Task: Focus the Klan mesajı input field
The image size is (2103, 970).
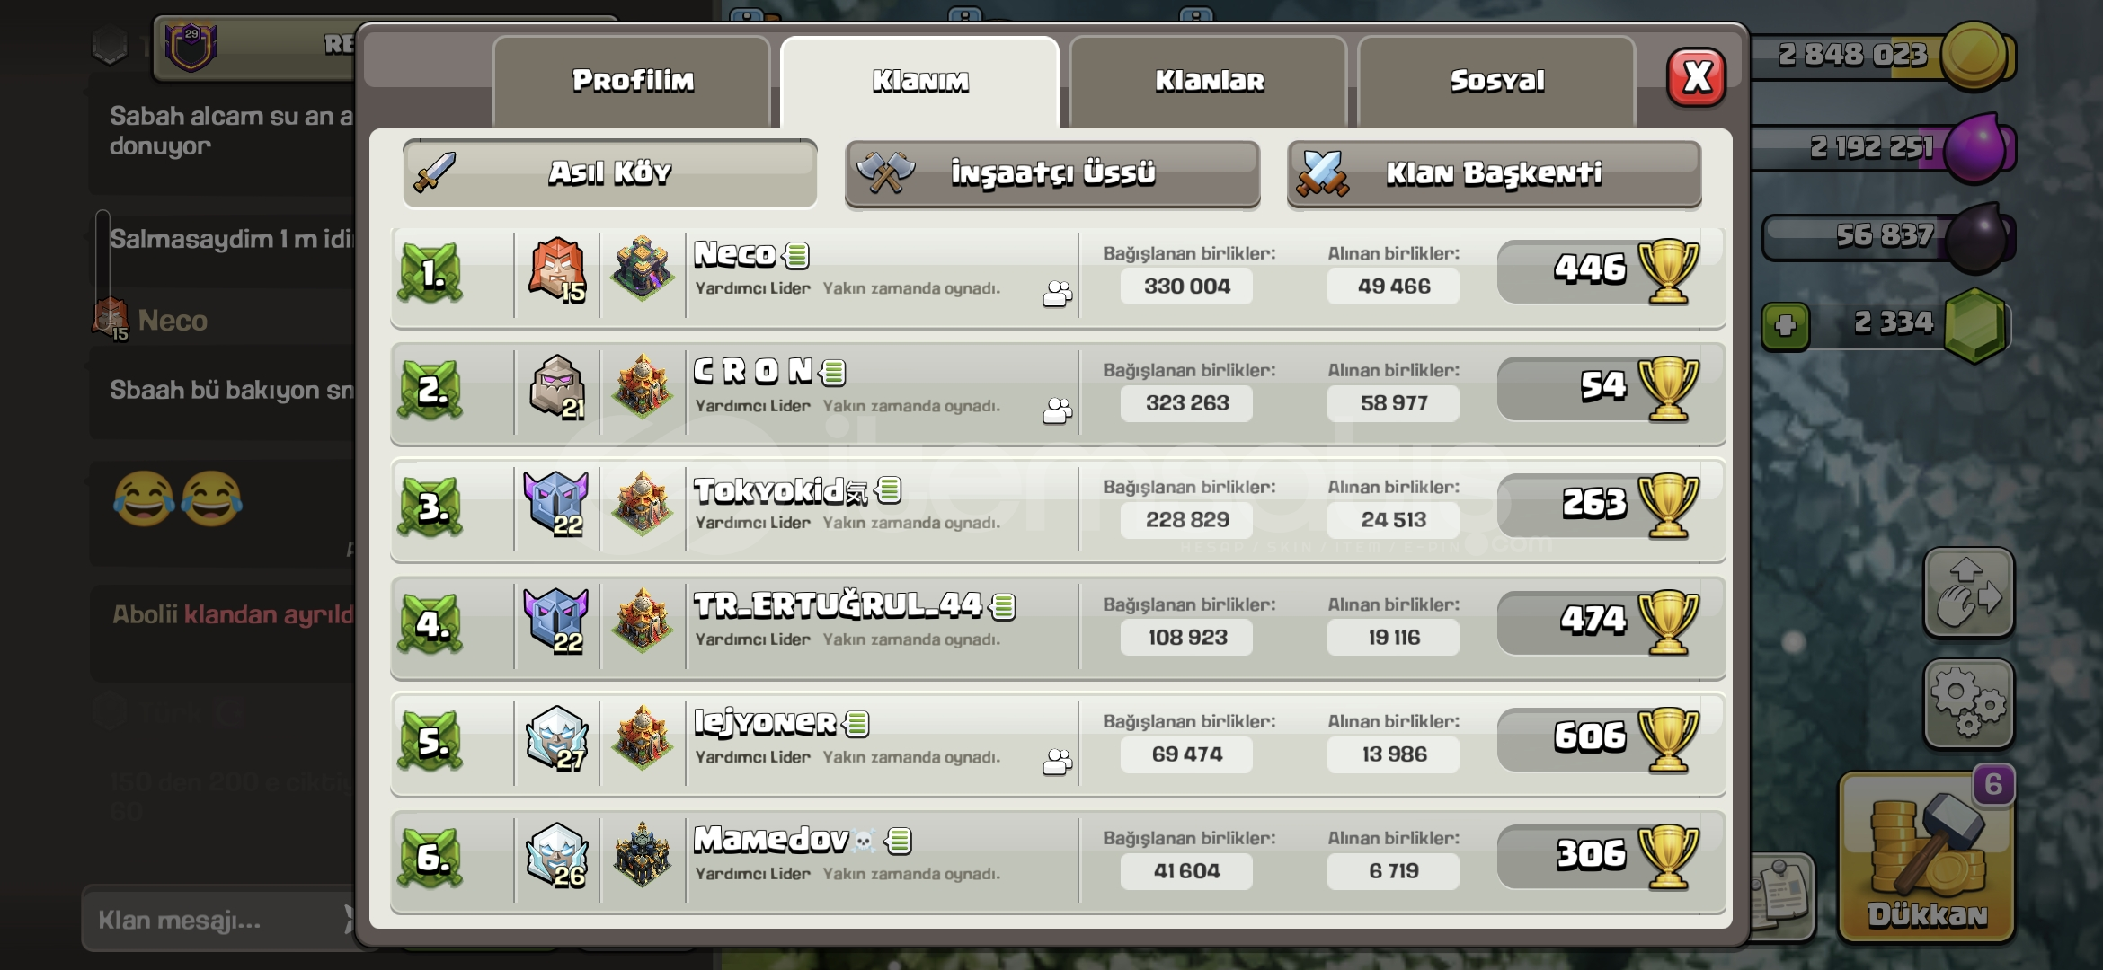Action: [x=216, y=920]
